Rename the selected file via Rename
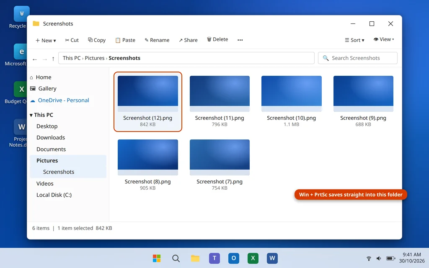 [x=157, y=40]
